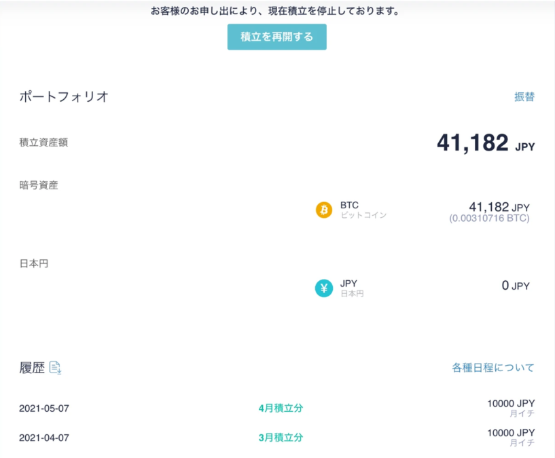
Task: Click the 4月積立分 entry
Action: 281,408
